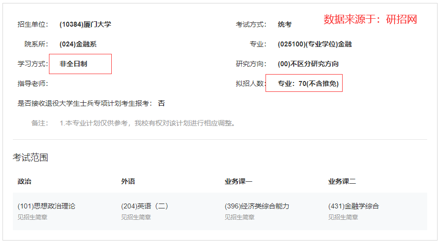Viewport: 443px width, 245px height.
Task: Click the 备注 label
Action: [40, 123]
